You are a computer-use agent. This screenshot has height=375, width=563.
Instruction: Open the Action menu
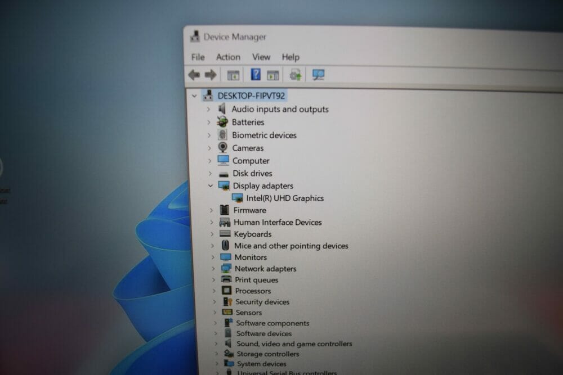[228, 57]
